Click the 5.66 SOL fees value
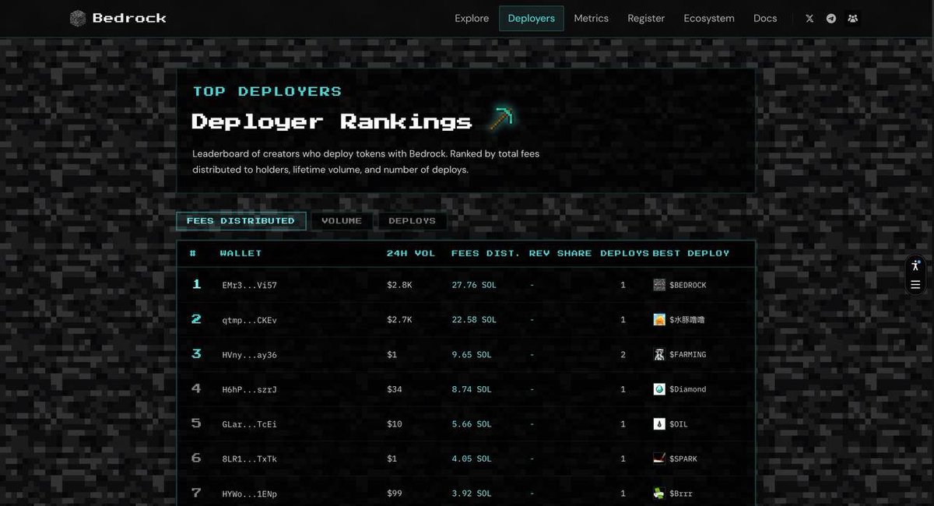The image size is (934, 506). 472,424
